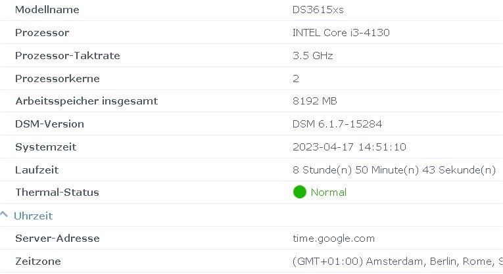503x274 pixels.
Task: Select the Modellname row label
Action: [47, 10]
